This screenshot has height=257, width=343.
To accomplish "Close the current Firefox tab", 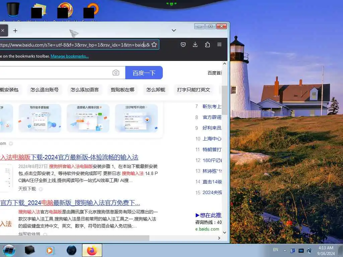I will (3, 30).
